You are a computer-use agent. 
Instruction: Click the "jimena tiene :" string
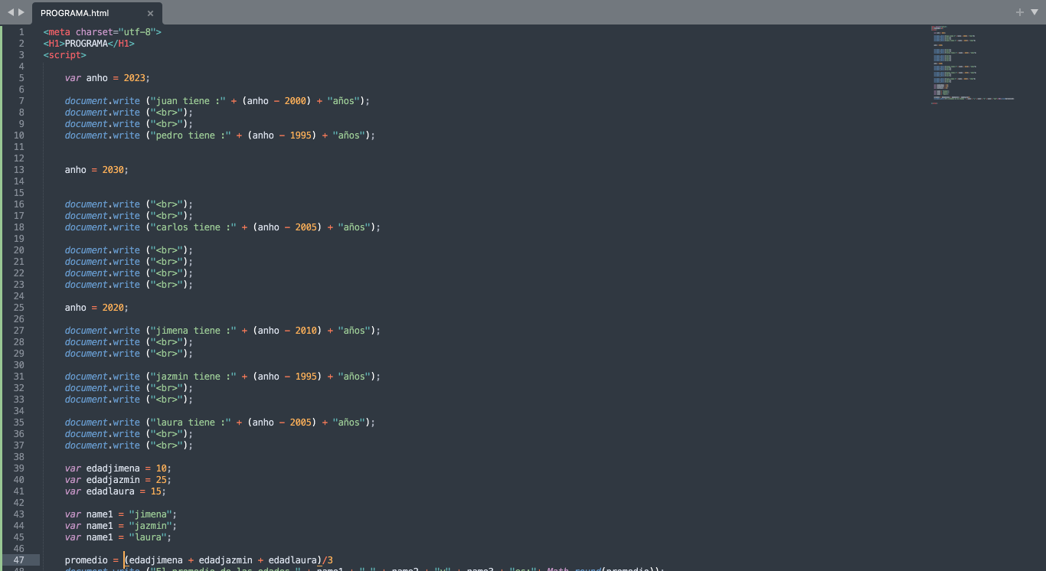click(x=194, y=331)
